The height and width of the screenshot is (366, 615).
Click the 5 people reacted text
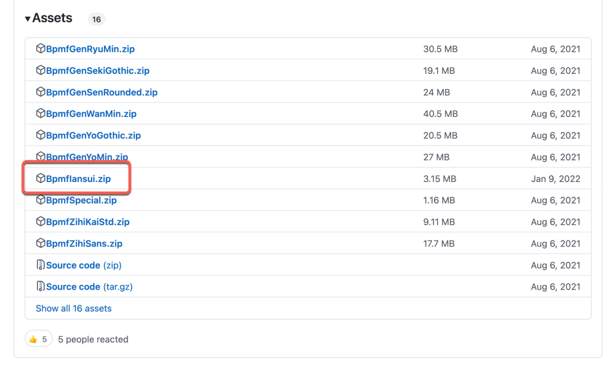93,339
